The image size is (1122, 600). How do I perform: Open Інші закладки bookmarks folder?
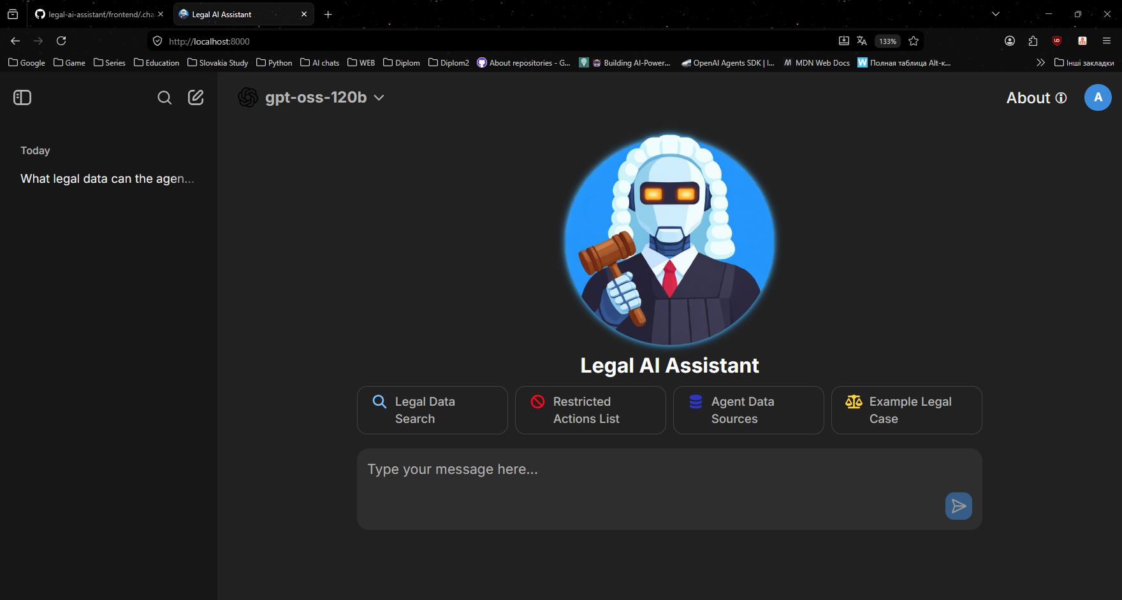pos(1084,62)
